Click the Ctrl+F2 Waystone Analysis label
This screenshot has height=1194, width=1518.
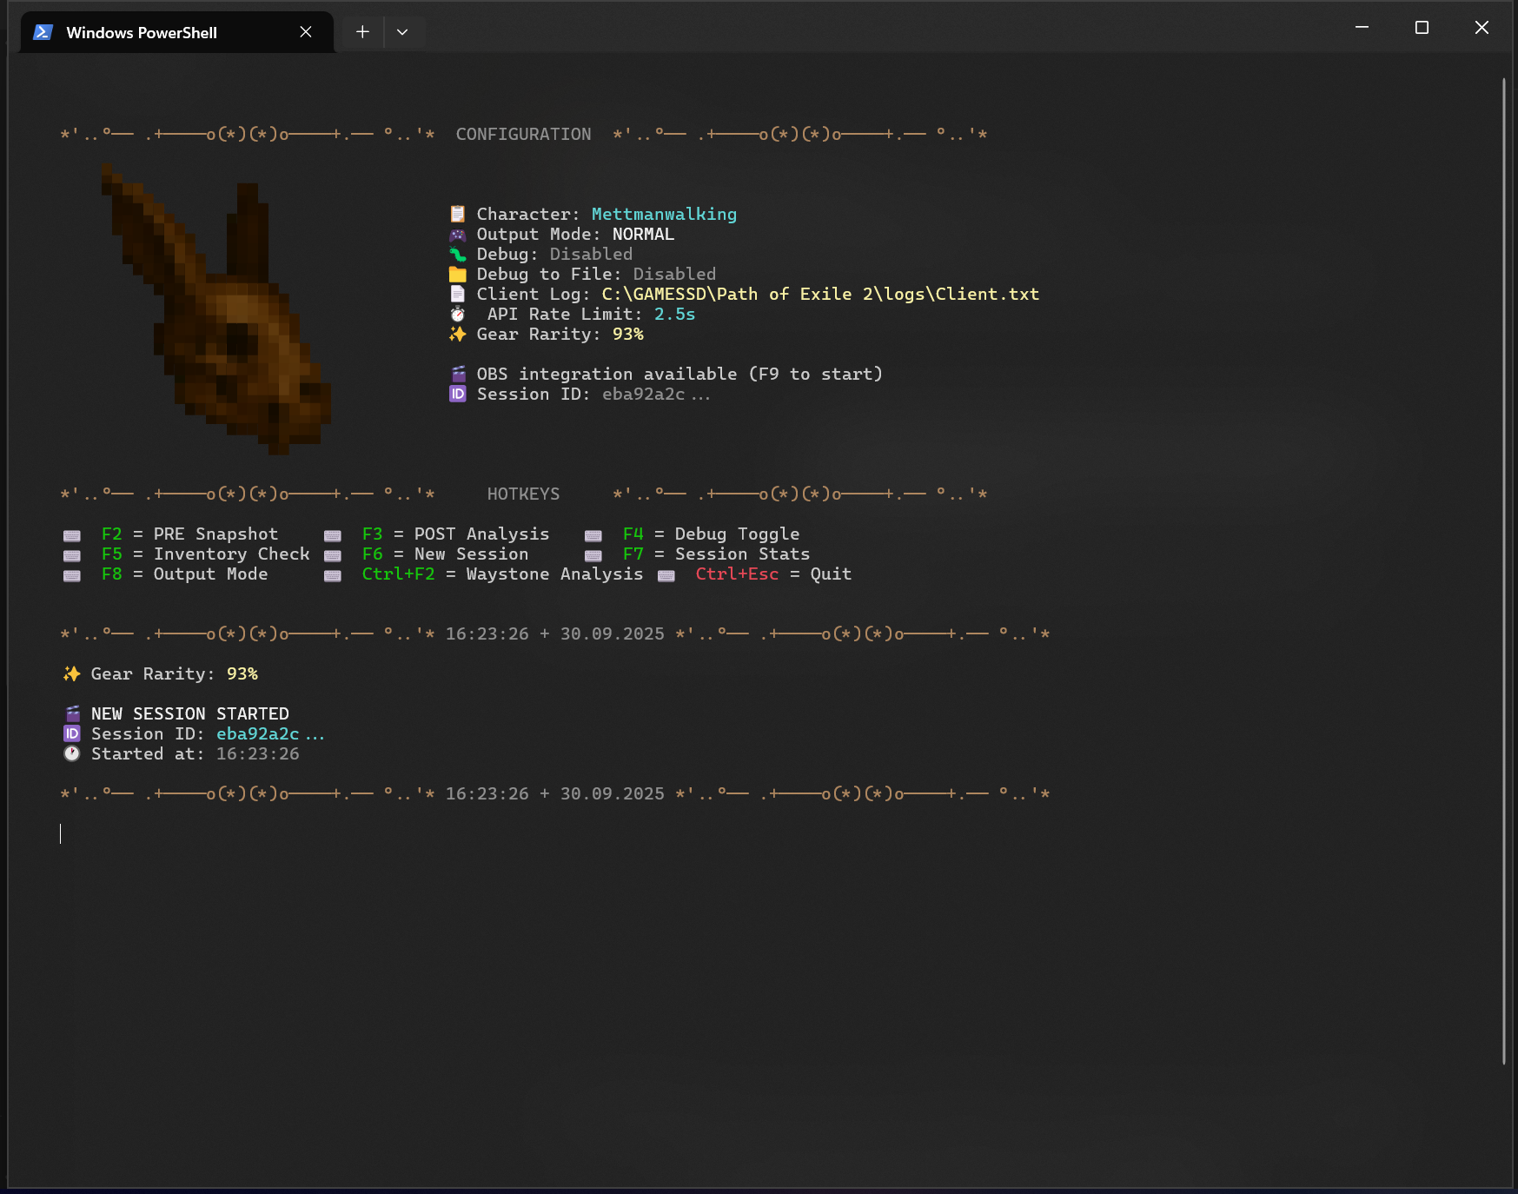tap(502, 574)
